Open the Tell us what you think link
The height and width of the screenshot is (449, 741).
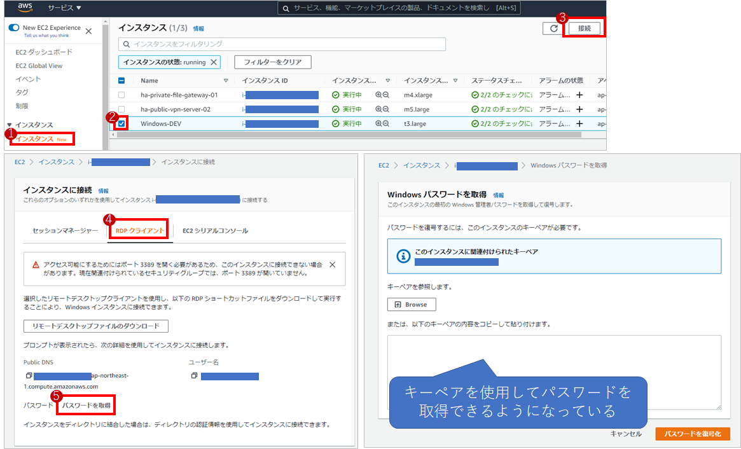tap(46, 36)
